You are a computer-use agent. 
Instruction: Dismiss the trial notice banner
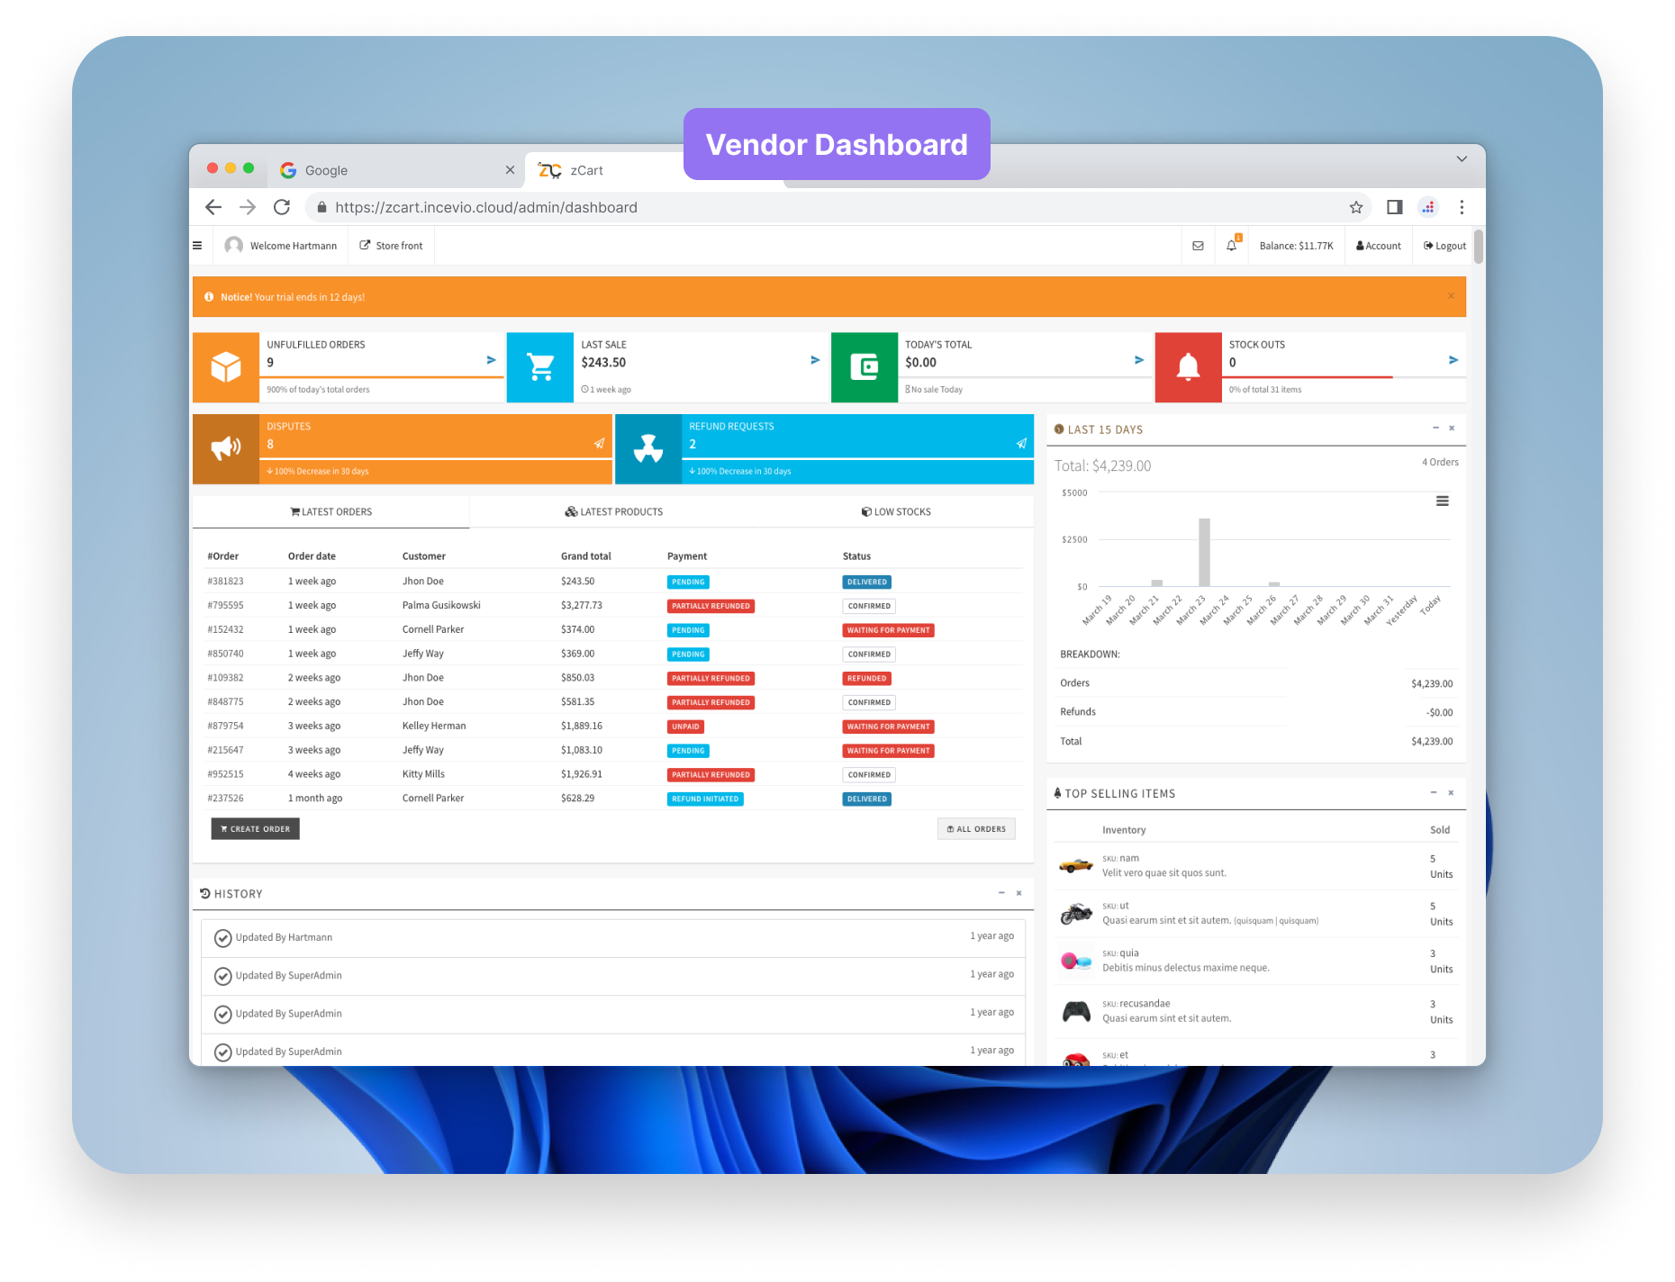click(x=1451, y=296)
